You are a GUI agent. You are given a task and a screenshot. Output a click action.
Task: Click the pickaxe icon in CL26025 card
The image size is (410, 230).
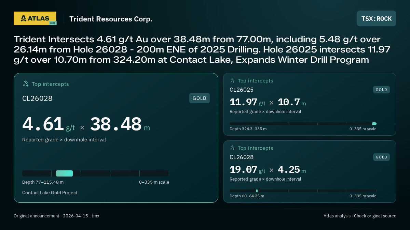tap(232, 80)
